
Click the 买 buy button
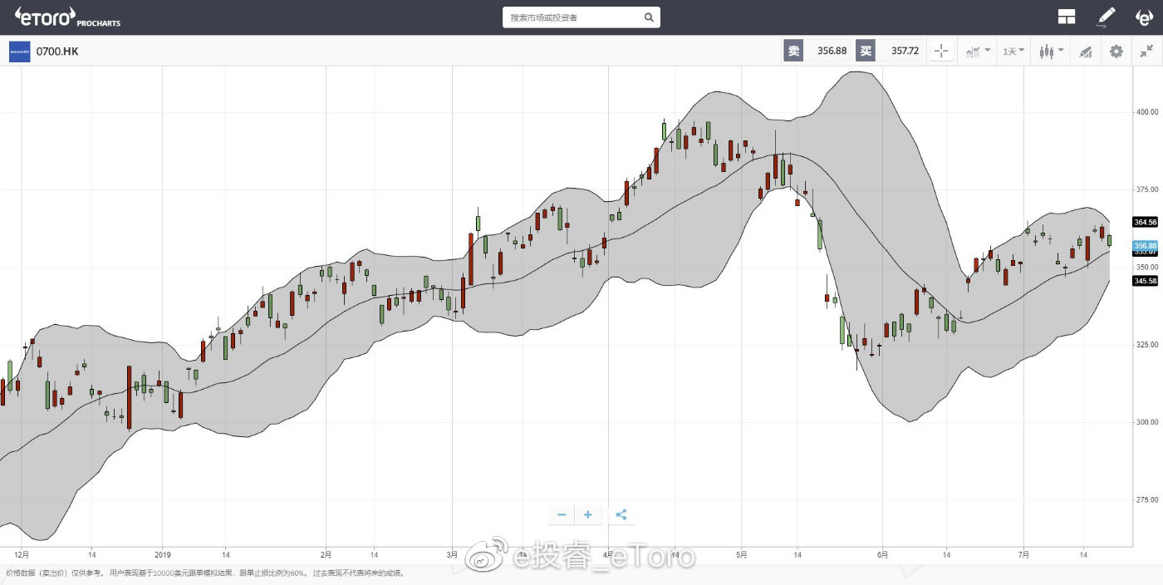[x=866, y=52]
